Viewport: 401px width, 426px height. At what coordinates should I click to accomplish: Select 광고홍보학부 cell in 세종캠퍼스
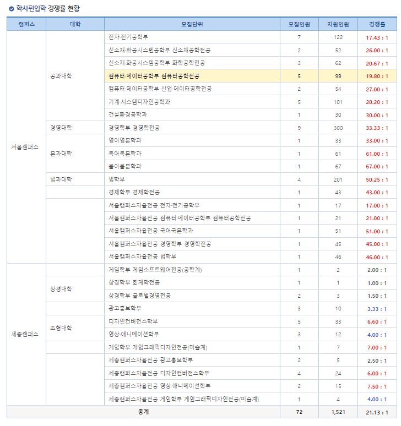[x=192, y=308]
